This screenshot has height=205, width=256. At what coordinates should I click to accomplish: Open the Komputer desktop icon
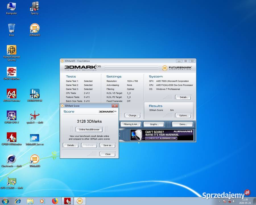(x=11, y=8)
